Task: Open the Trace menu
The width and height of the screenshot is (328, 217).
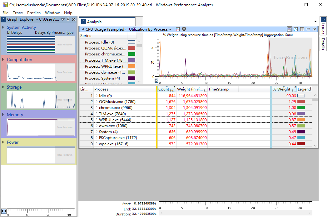Action: pyautogui.click(x=18, y=13)
